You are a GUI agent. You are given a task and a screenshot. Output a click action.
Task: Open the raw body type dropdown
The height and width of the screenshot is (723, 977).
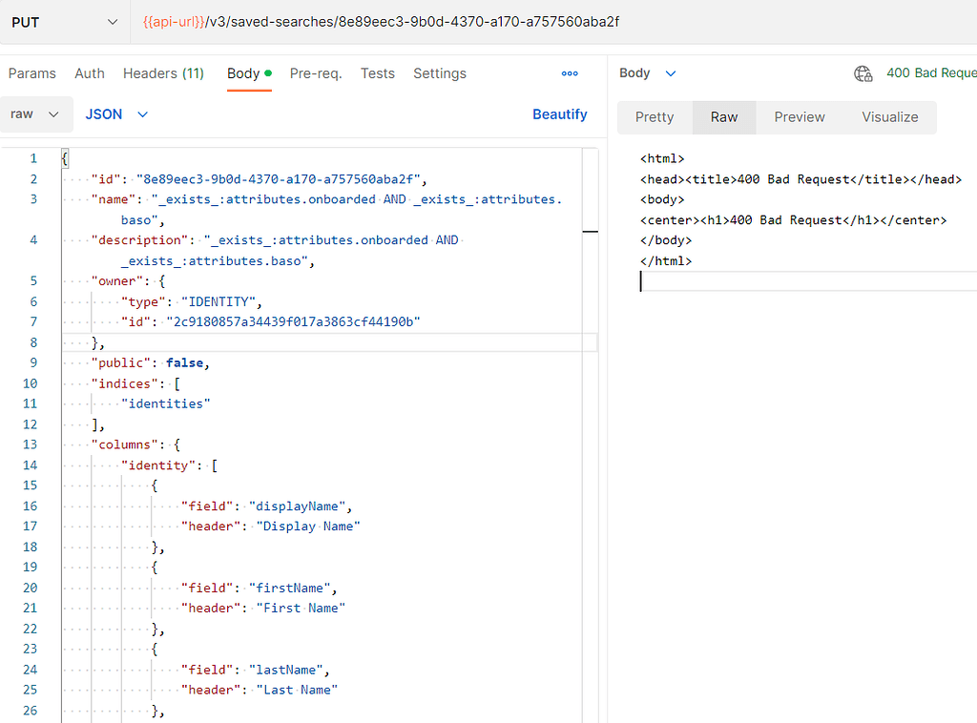click(x=35, y=114)
